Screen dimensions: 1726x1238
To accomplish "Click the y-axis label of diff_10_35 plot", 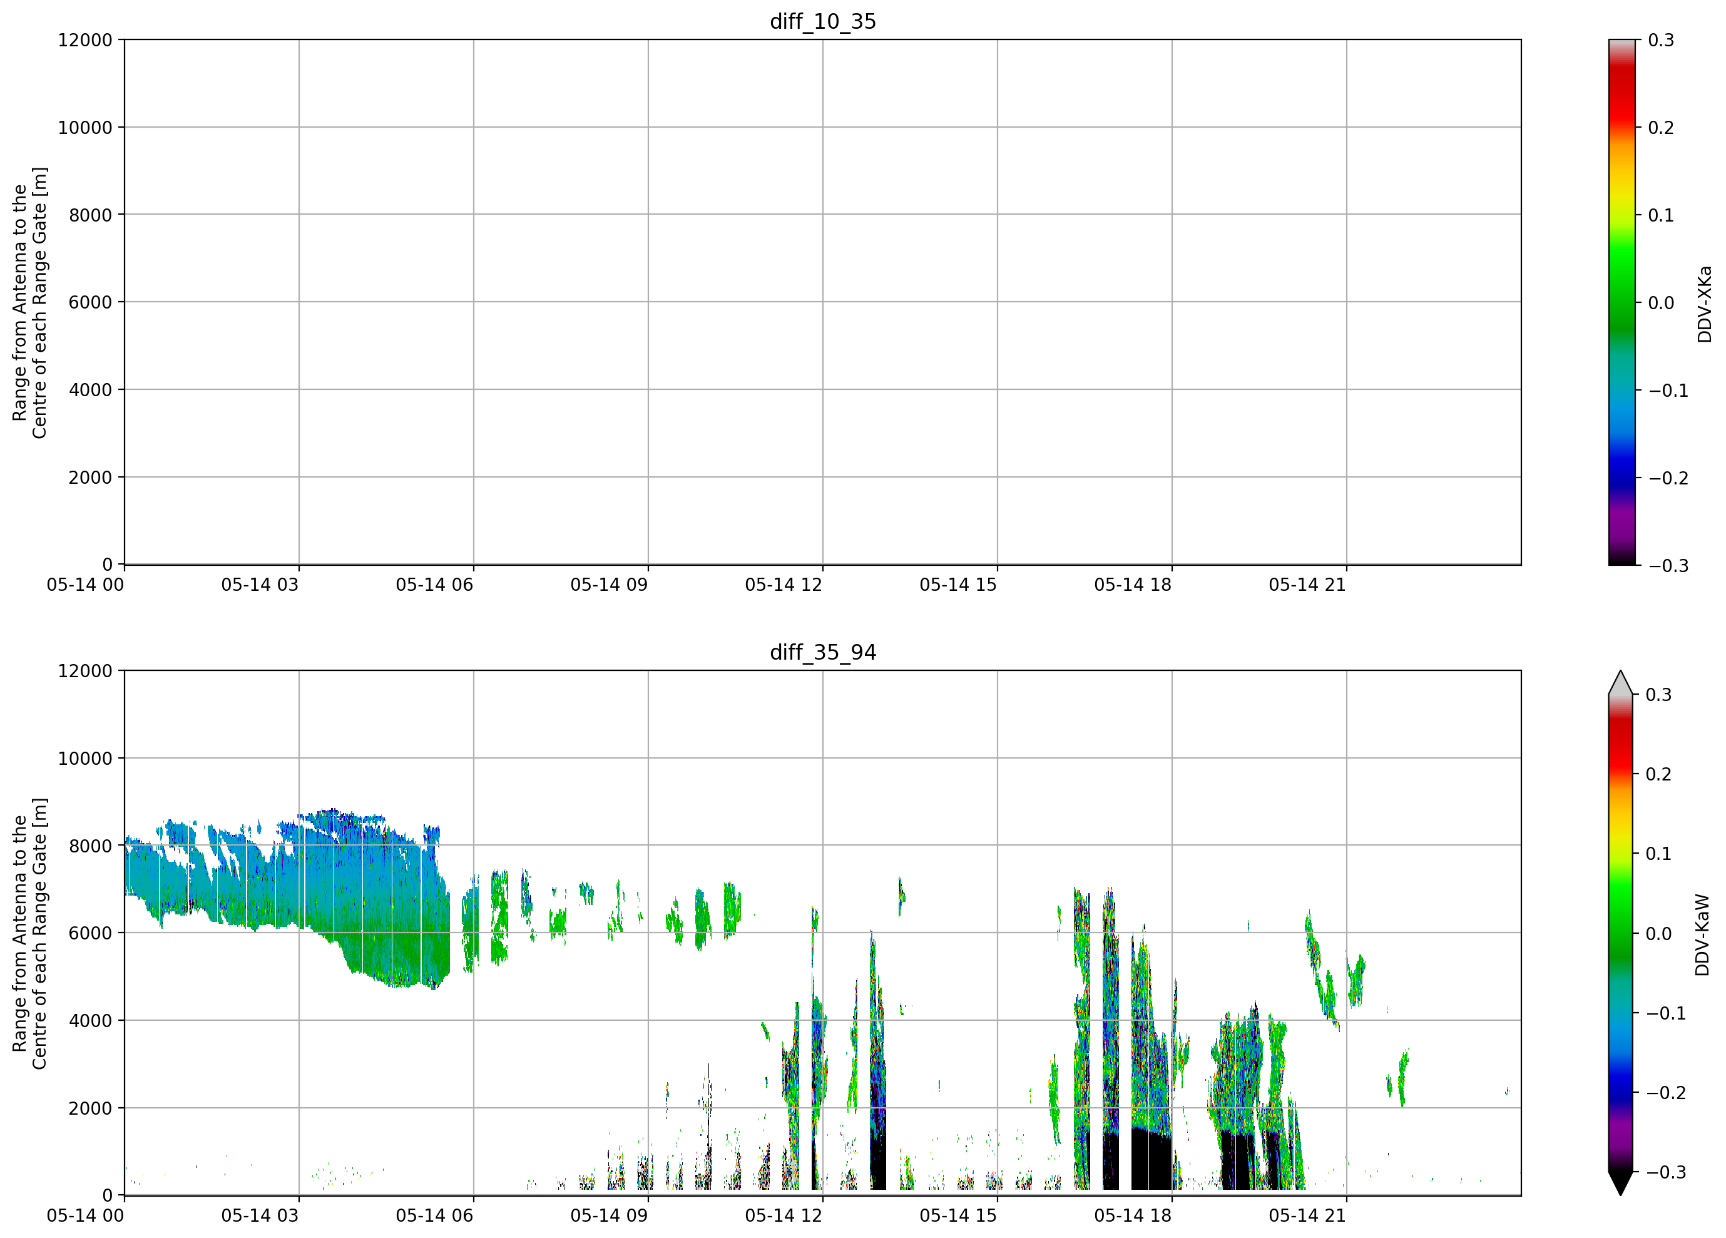I will (29, 302).
